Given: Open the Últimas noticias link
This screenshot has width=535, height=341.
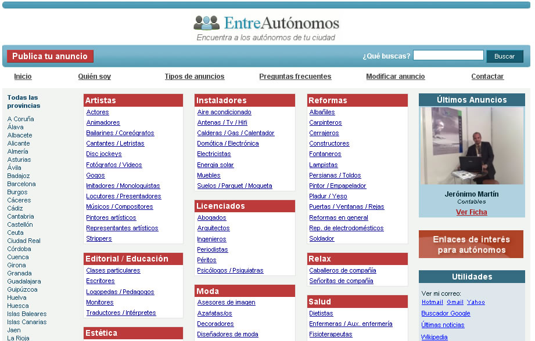Looking at the screenshot, I should (x=443, y=325).
